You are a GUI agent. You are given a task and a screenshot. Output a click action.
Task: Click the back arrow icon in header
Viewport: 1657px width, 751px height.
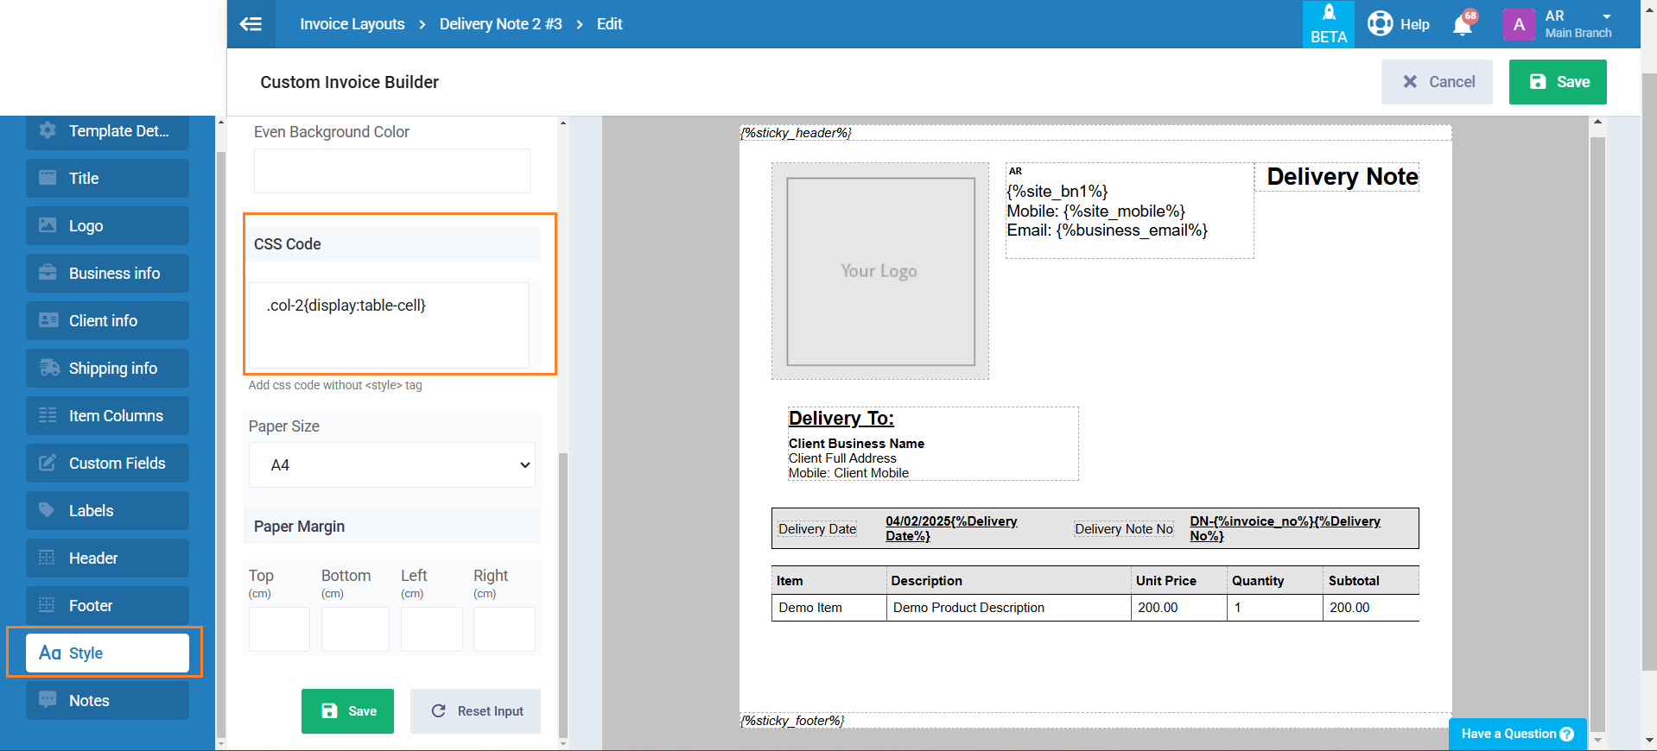(251, 24)
